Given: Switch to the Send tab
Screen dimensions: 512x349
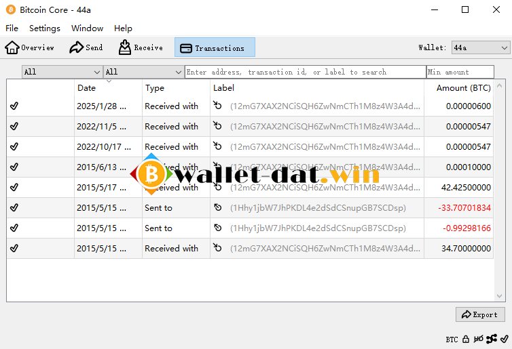Looking at the screenshot, I should [x=86, y=47].
